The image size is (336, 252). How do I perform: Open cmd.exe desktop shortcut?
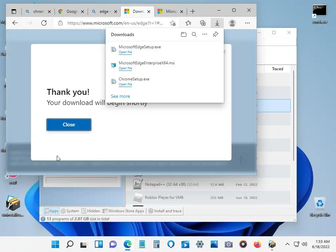point(320,13)
